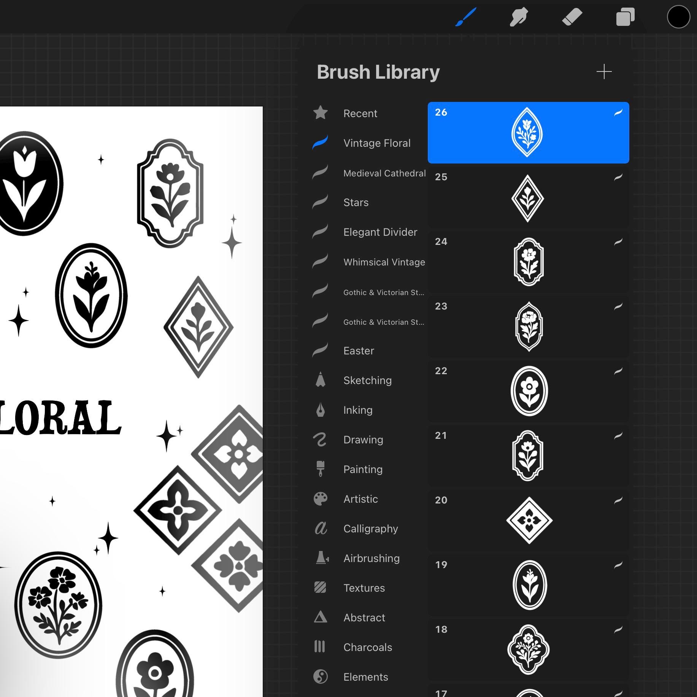The height and width of the screenshot is (697, 697).
Task: Open the black color picker circle
Action: click(678, 17)
